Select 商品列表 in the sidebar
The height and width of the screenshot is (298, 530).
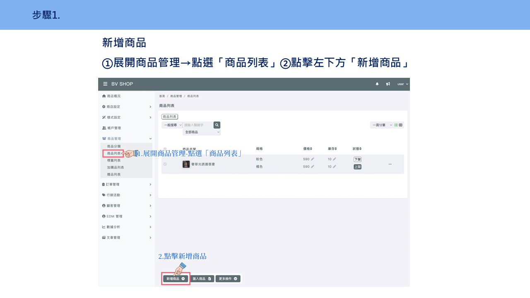pyautogui.click(x=114, y=153)
